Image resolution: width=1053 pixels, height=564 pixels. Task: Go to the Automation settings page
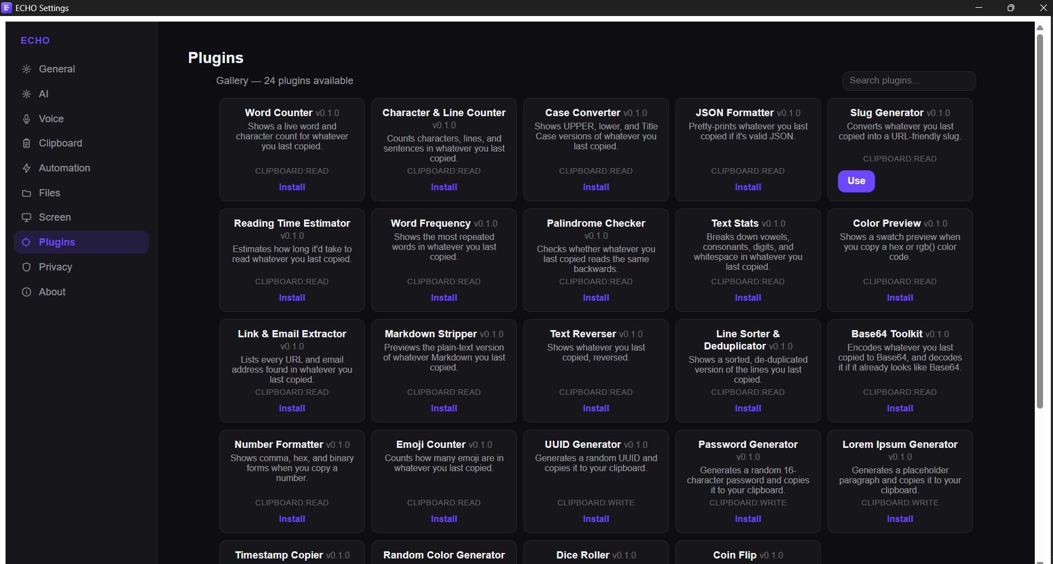coord(81,168)
